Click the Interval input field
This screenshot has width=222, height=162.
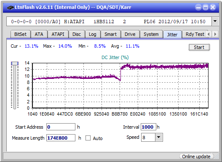coord(148,127)
